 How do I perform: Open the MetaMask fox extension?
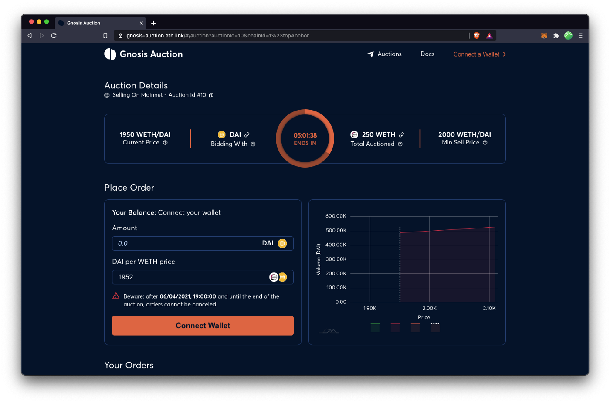[x=544, y=36]
